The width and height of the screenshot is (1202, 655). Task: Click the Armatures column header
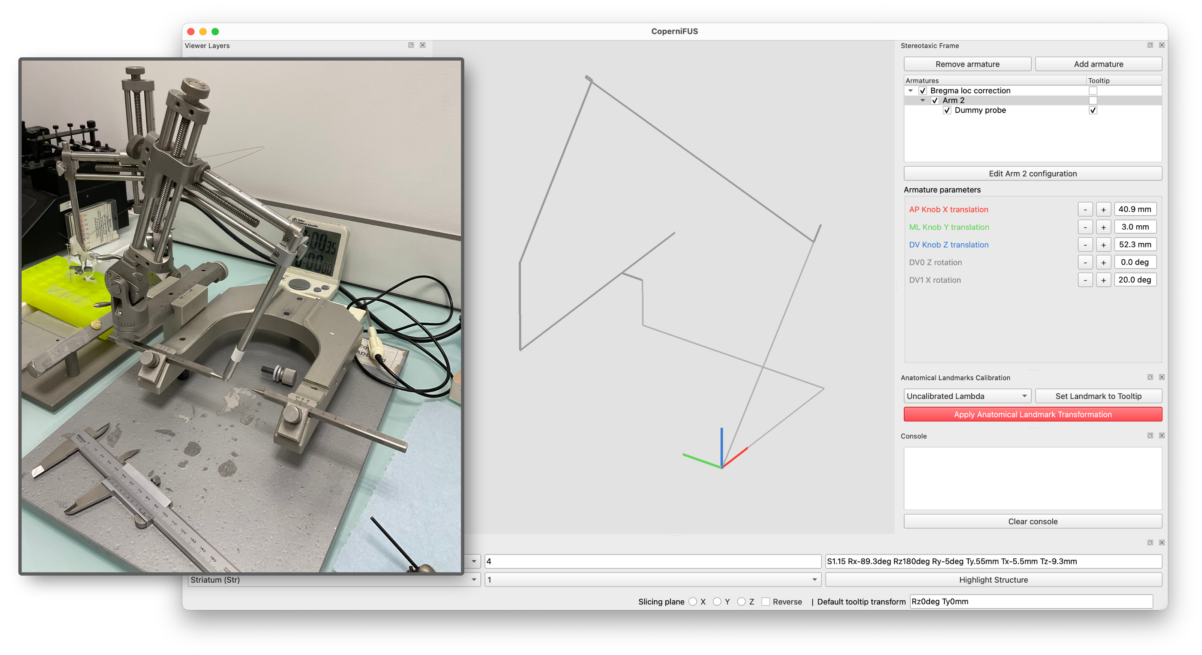point(995,80)
